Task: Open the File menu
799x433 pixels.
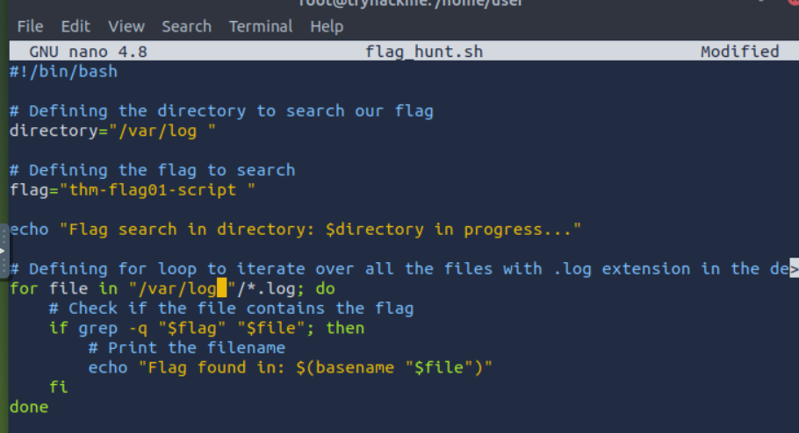Action: coord(30,26)
